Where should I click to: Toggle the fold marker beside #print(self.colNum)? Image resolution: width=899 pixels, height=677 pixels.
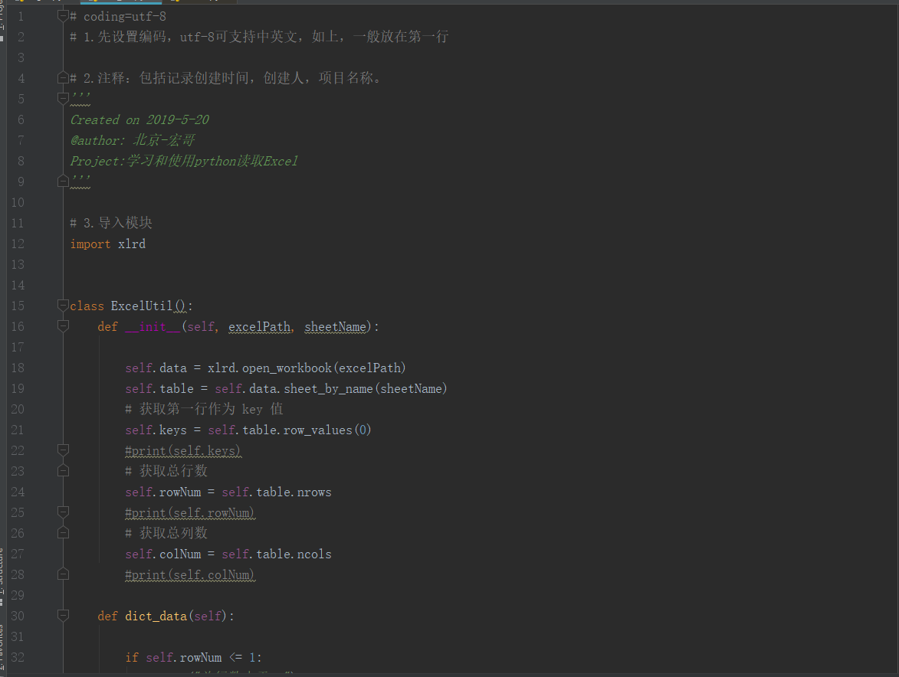point(63,574)
